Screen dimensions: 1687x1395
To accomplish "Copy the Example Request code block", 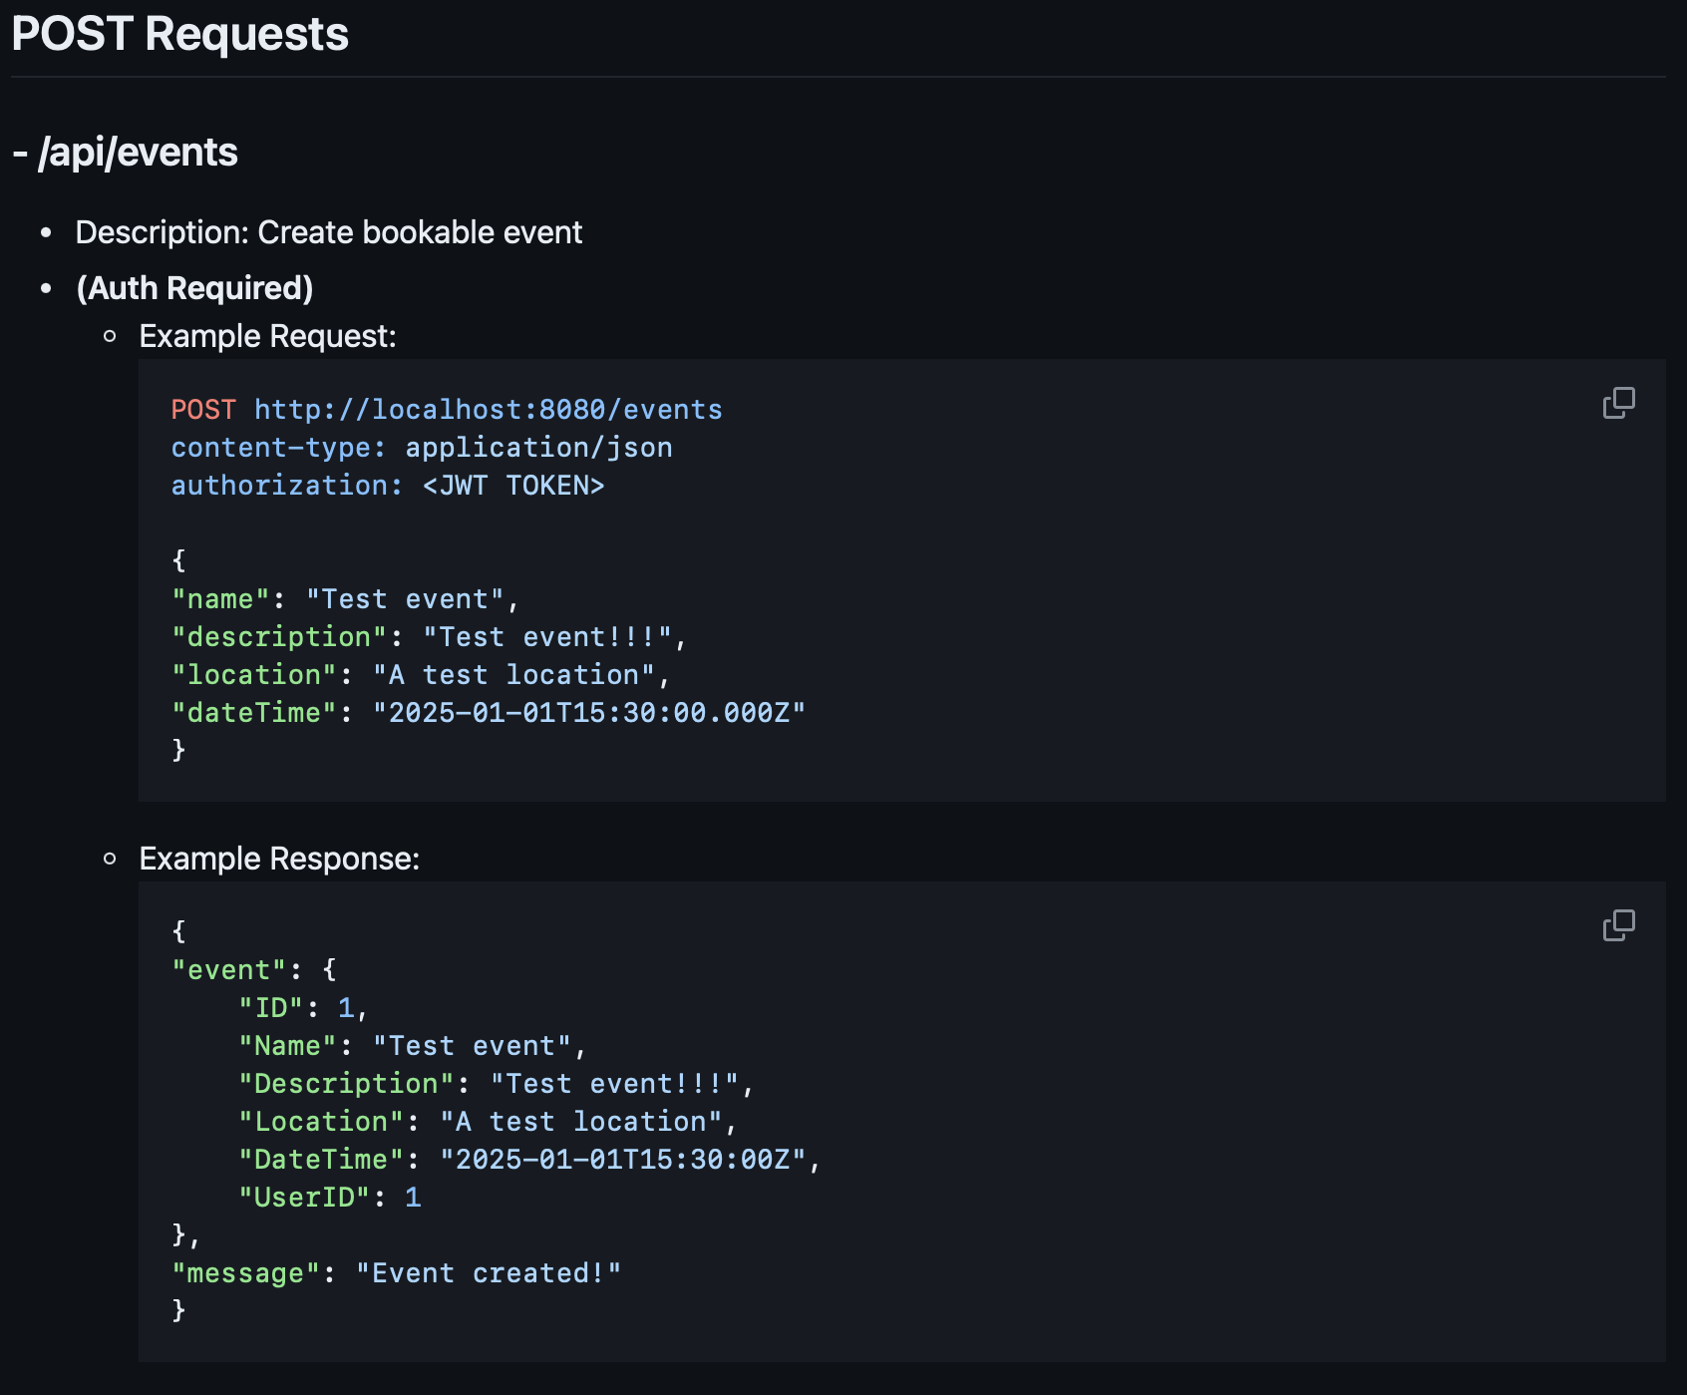I will coord(1618,403).
